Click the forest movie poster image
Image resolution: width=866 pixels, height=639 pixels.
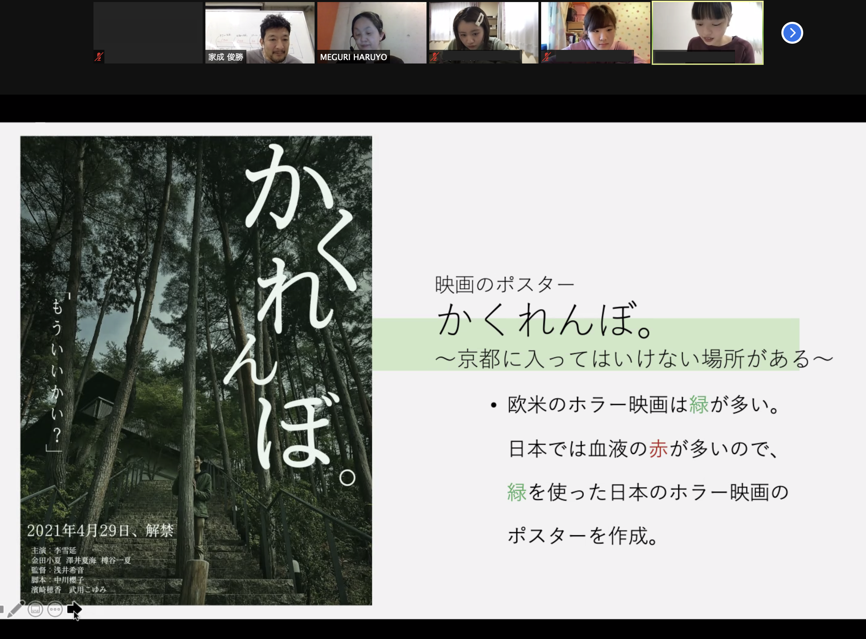(x=196, y=370)
